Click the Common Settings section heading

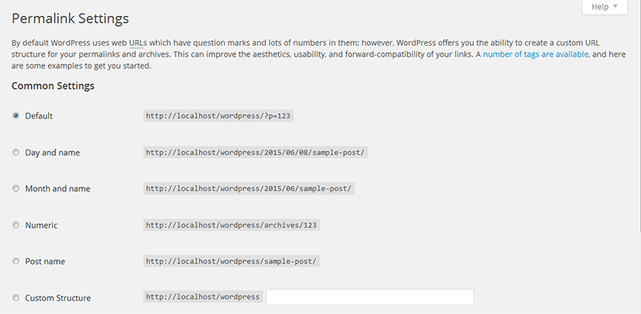(x=53, y=85)
